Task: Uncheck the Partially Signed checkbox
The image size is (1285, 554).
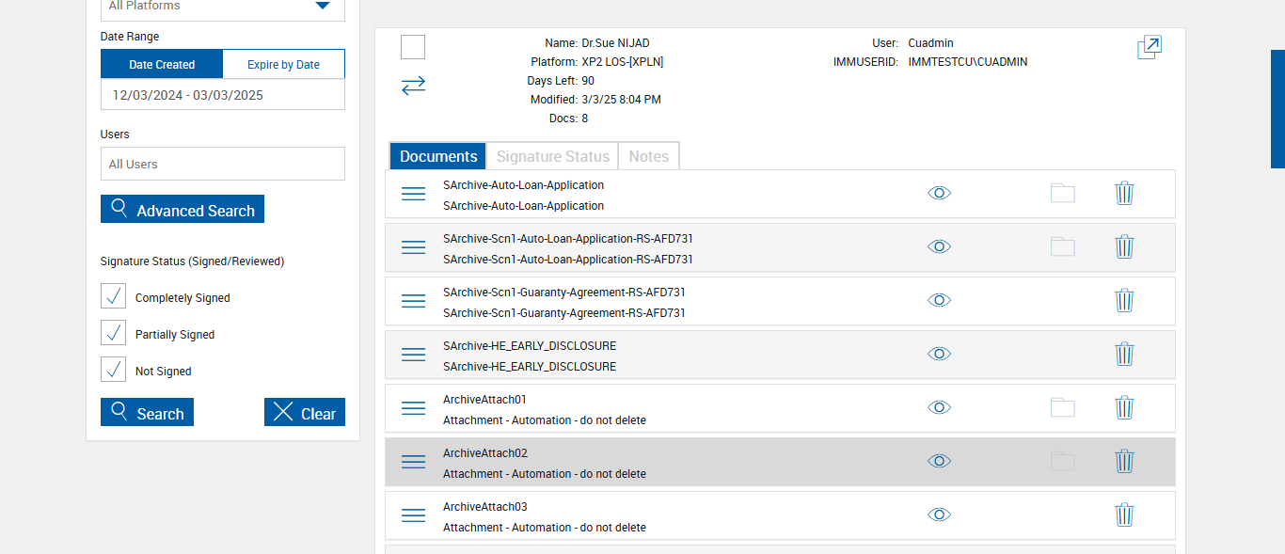Action: (x=113, y=332)
